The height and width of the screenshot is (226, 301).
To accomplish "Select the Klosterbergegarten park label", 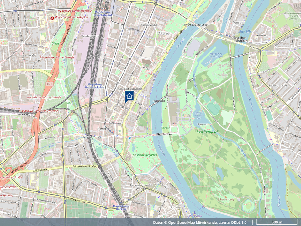I will pos(145,155).
